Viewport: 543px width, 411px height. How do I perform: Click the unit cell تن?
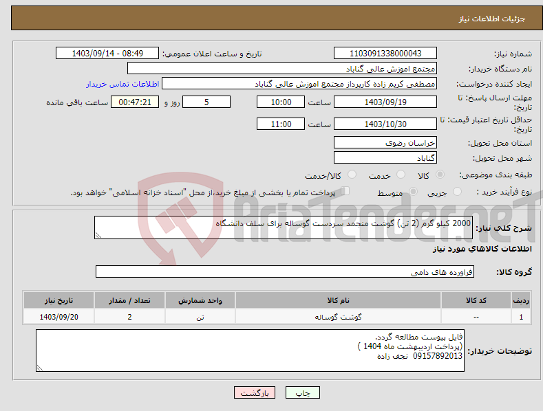pyautogui.click(x=200, y=317)
